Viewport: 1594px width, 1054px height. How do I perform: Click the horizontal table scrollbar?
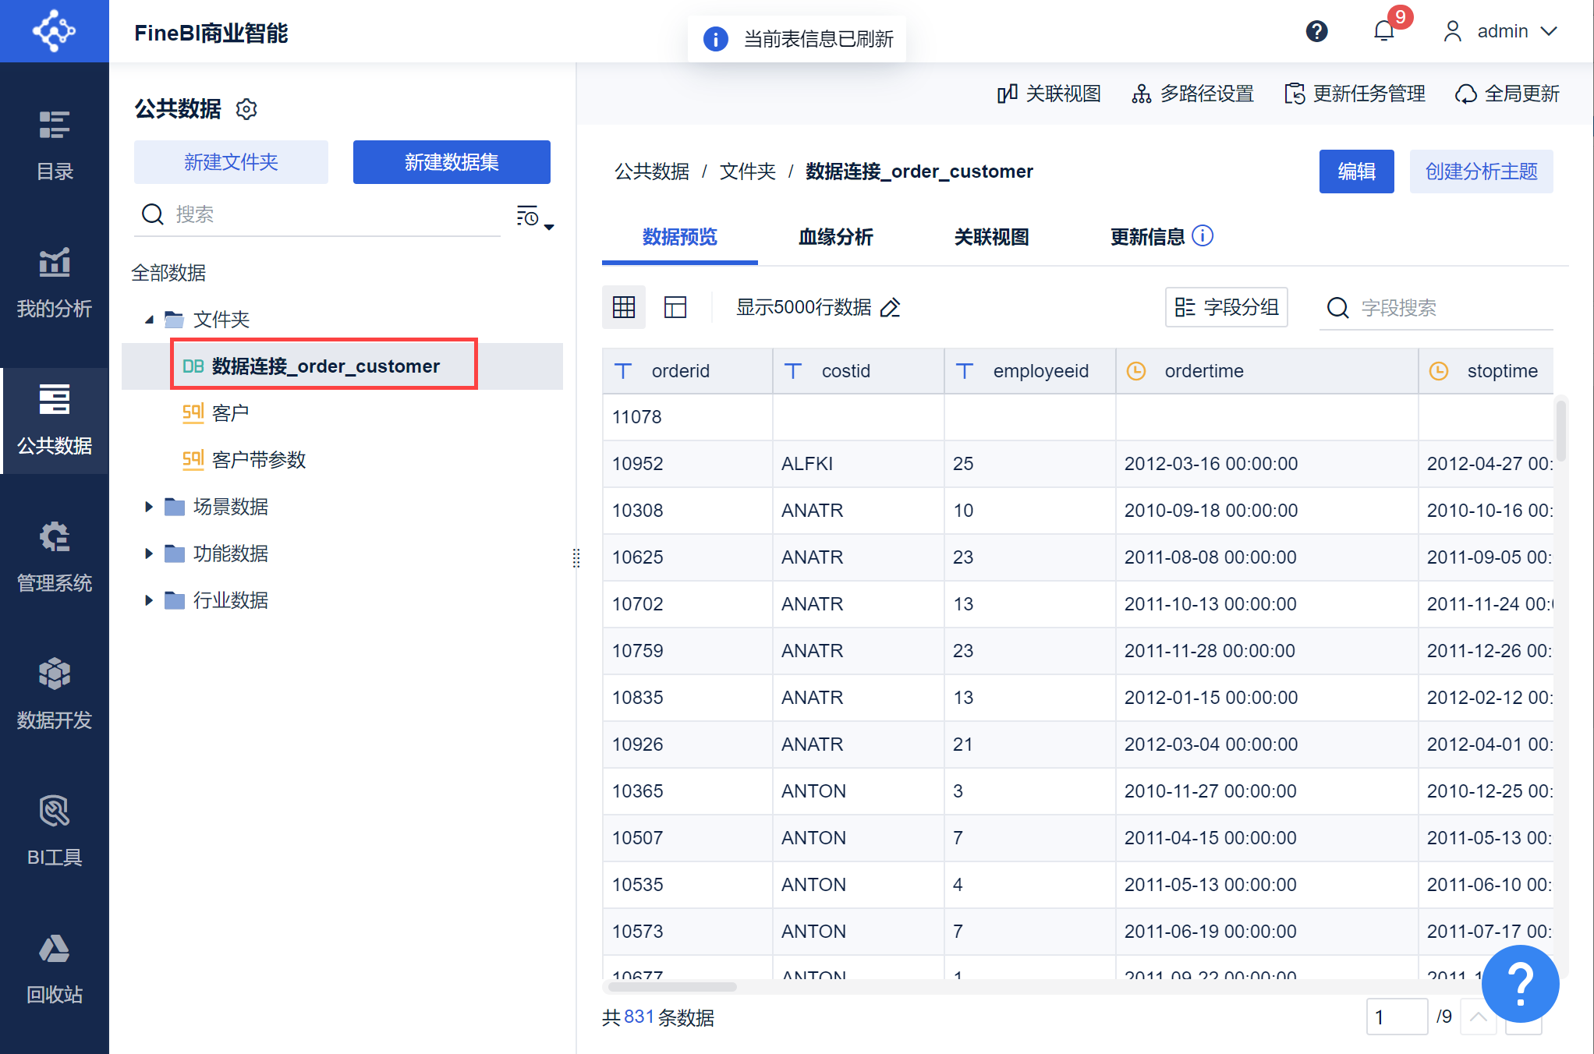(672, 987)
